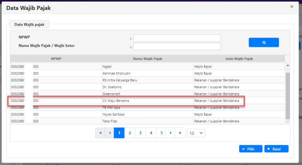Go to first page of results

pyautogui.click(x=100, y=133)
